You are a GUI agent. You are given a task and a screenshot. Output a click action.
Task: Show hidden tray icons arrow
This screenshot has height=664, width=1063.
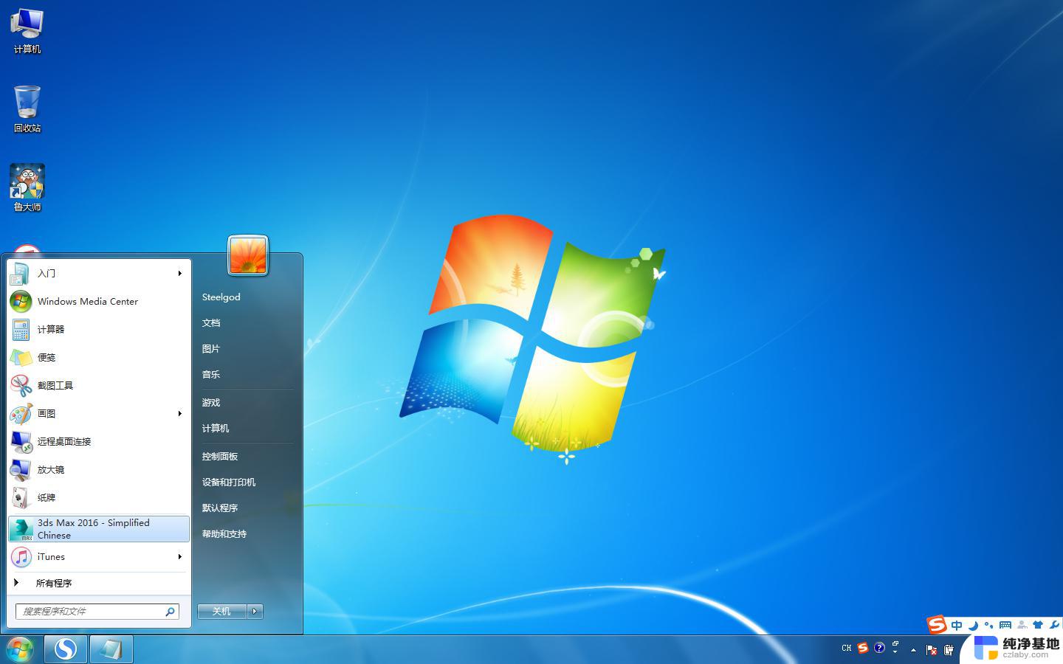pos(913,650)
